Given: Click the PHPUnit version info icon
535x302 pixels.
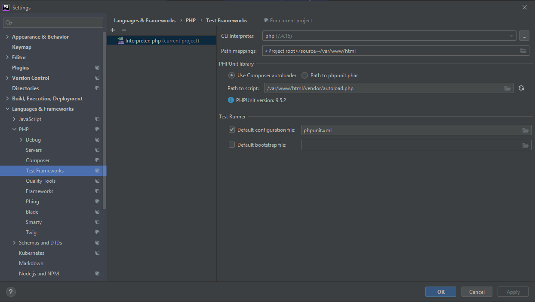Looking at the screenshot, I should pos(231,100).
